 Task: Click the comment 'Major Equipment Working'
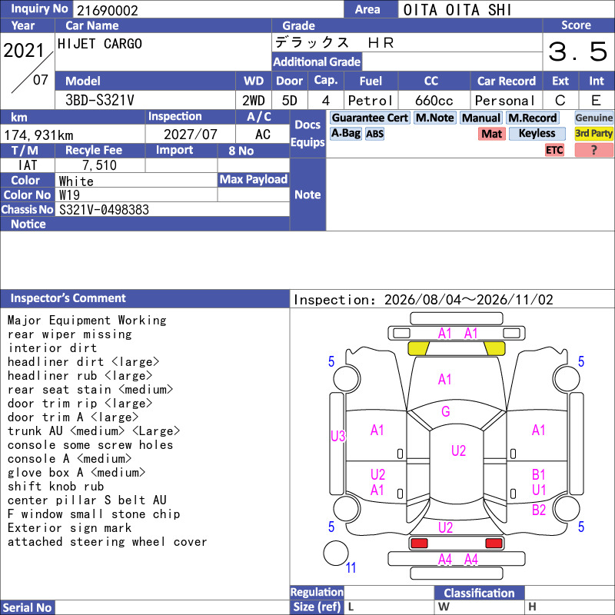click(87, 320)
